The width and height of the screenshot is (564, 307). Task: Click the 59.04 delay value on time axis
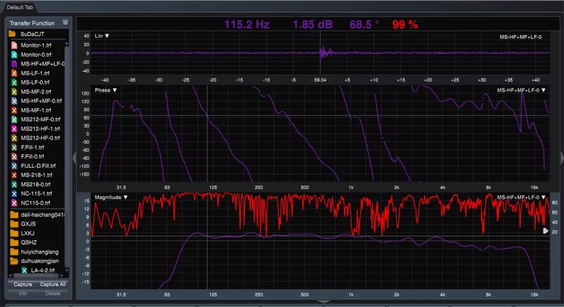pyautogui.click(x=320, y=80)
